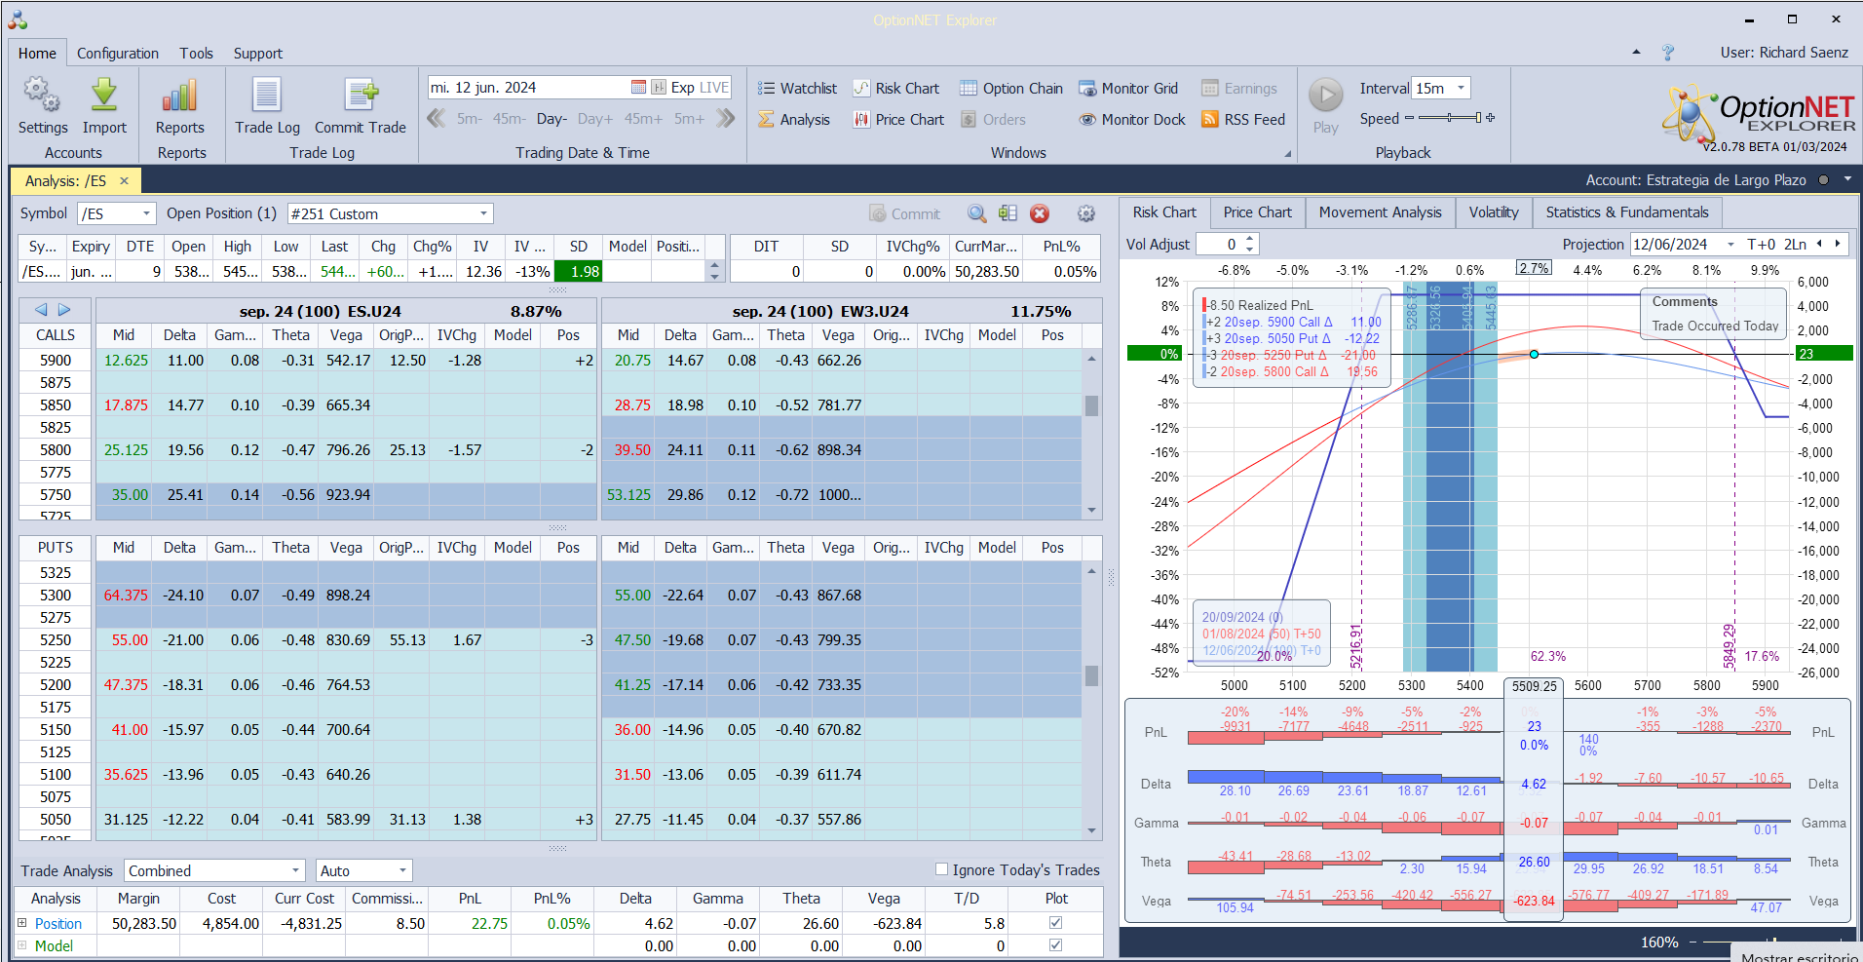Open the Reports bar chart icon
The height and width of the screenshot is (962, 1863).
tap(180, 96)
